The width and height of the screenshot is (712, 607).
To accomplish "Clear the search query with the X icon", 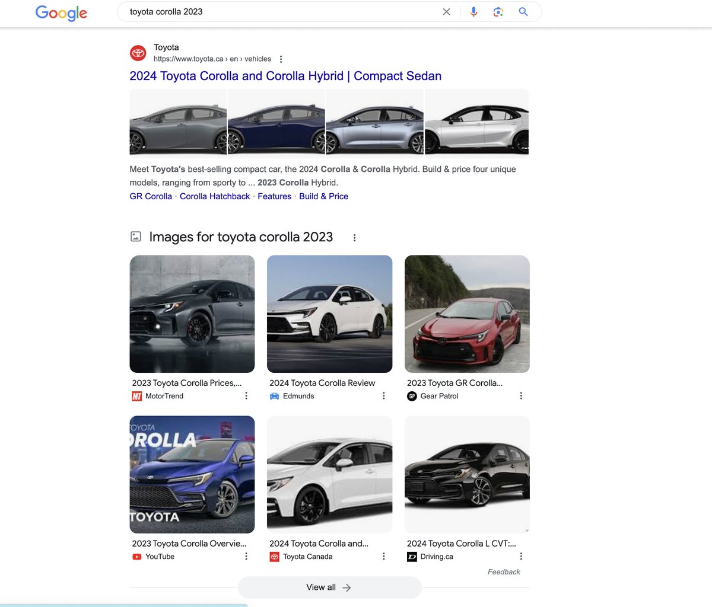I will (x=446, y=11).
